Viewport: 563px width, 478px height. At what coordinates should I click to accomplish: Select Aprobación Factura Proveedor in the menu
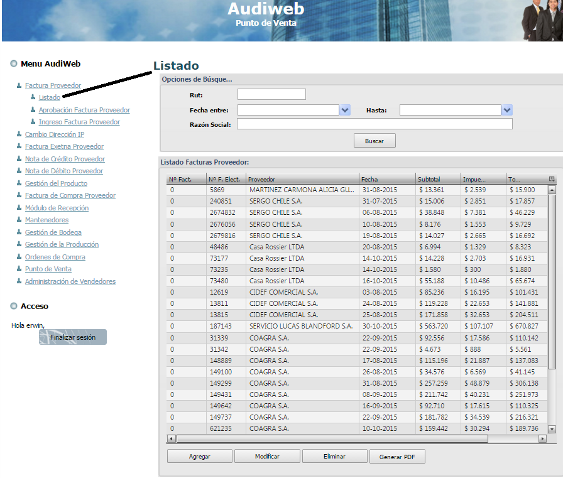[x=84, y=109]
